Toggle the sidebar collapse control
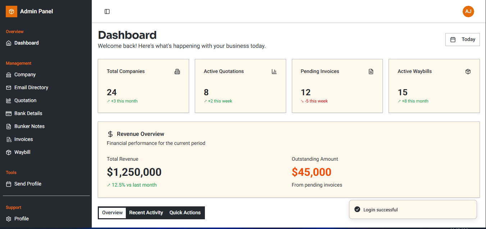 [107, 12]
